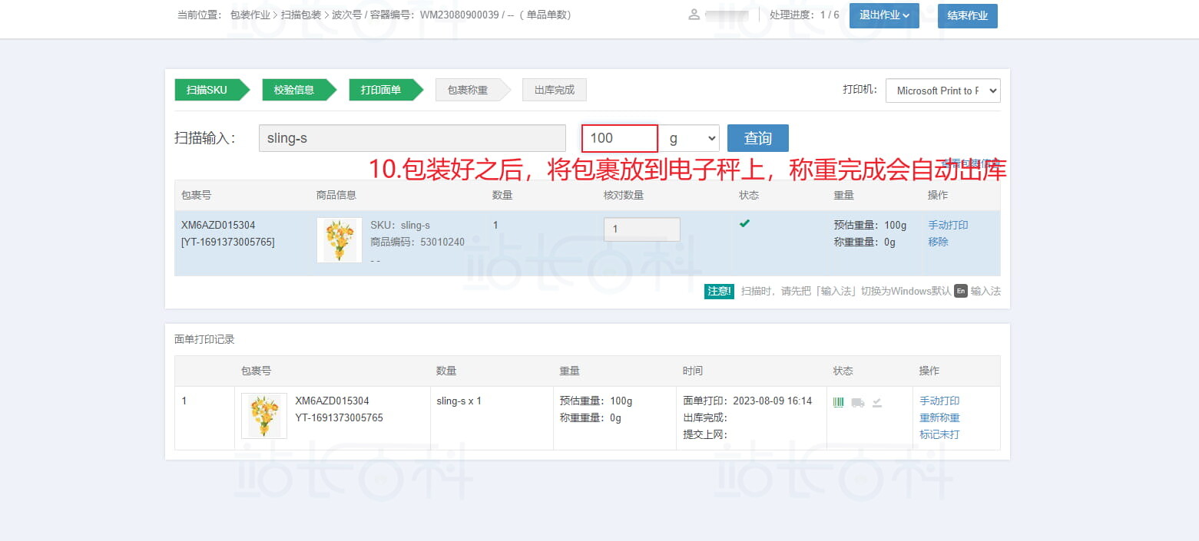1199x541 pixels.
Task: Click 移除 link in the package row
Action: pos(938,242)
